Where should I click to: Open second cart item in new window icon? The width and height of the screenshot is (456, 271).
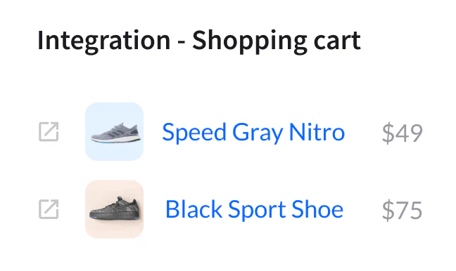(49, 209)
